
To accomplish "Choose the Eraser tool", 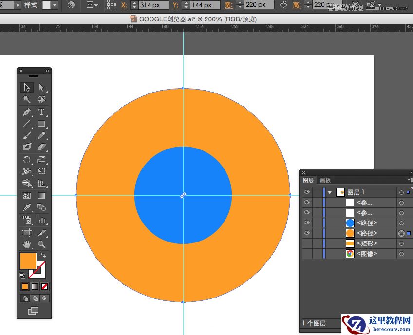I will [42, 147].
